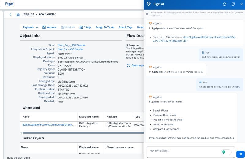
Task: Click the Name column header in Where used
Action: click(26, 117)
